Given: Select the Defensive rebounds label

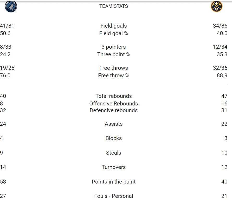Looking at the screenshot, I should [x=114, y=110].
